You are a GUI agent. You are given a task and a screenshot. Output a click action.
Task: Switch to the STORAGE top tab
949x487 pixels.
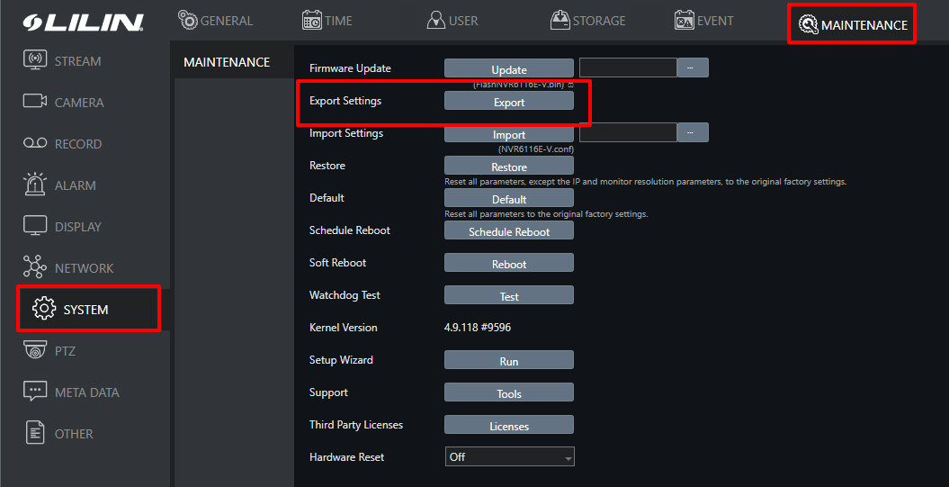(587, 21)
